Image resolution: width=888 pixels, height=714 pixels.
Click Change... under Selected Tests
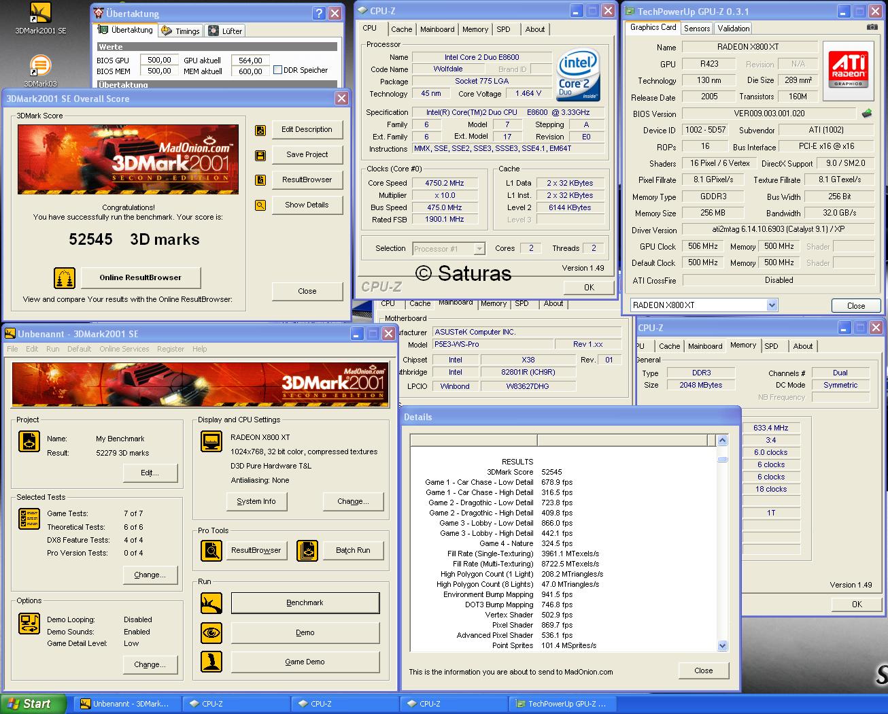(x=150, y=575)
